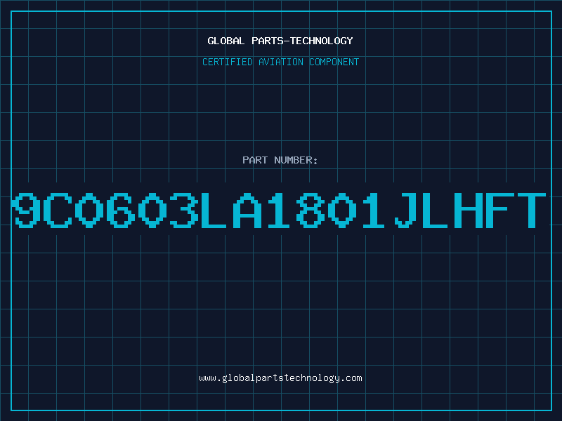The width and height of the screenshot is (562, 421).
Task: Click the PART NUMBER: label
Action: point(280,160)
